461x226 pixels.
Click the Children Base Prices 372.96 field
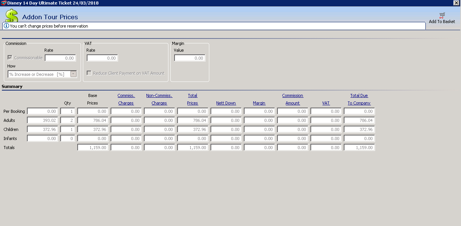click(93, 129)
